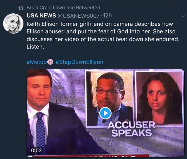187x159 pixels.
Task: Click the 0:52 video duration badge
Action: pos(37,150)
